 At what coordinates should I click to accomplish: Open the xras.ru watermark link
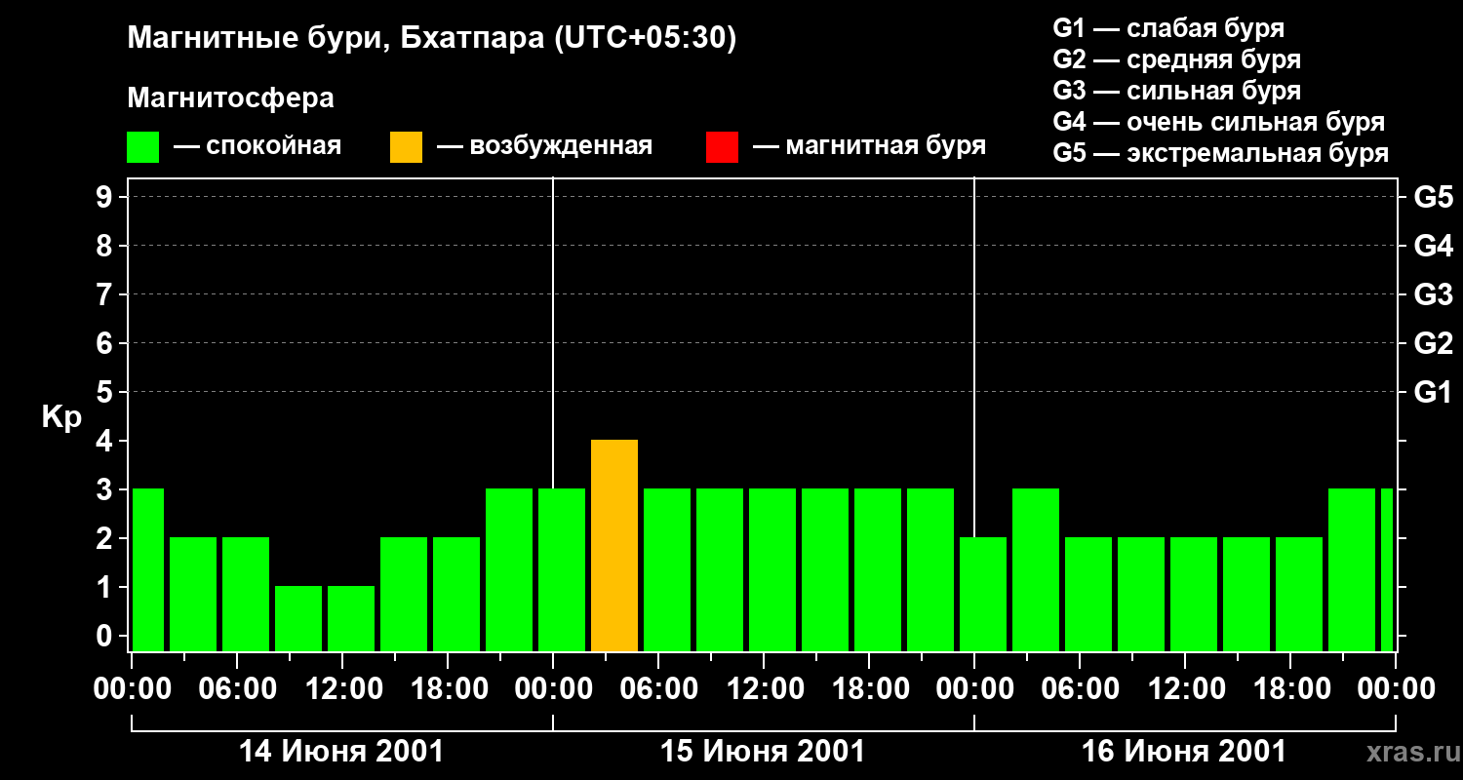pyautogui.click(x=1408, y=753)
